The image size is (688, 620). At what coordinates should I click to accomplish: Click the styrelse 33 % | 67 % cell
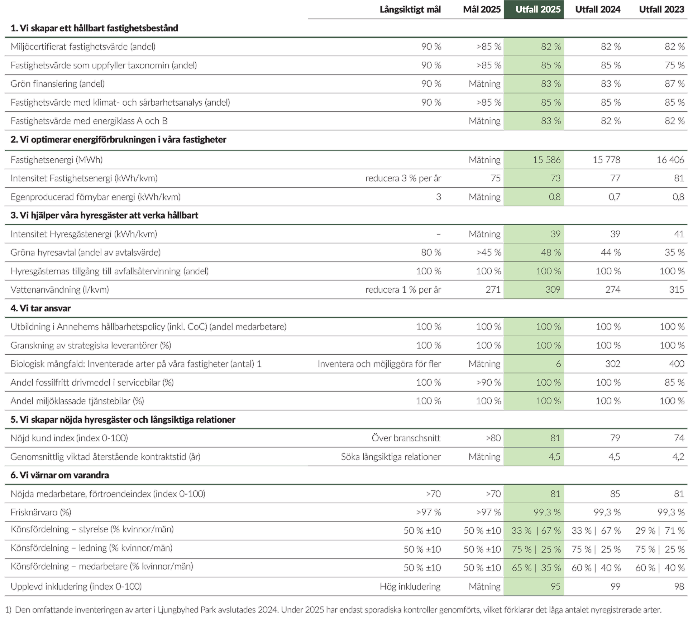pos(536,531)
